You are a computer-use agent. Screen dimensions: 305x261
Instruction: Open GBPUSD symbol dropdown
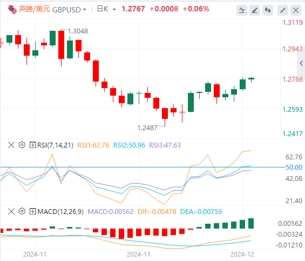coord(85,10)
